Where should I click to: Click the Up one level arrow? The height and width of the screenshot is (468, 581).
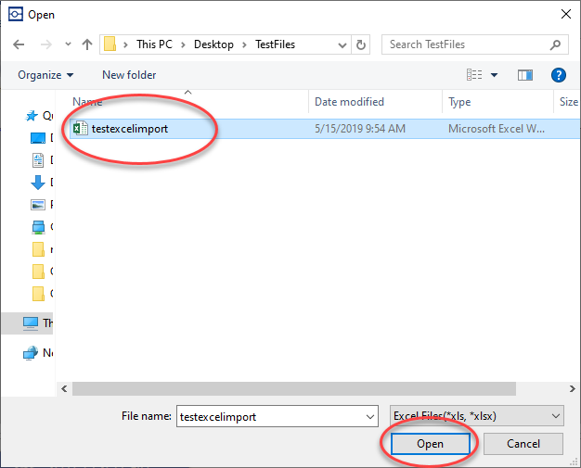pyautogui.click(x=87, y=44)
